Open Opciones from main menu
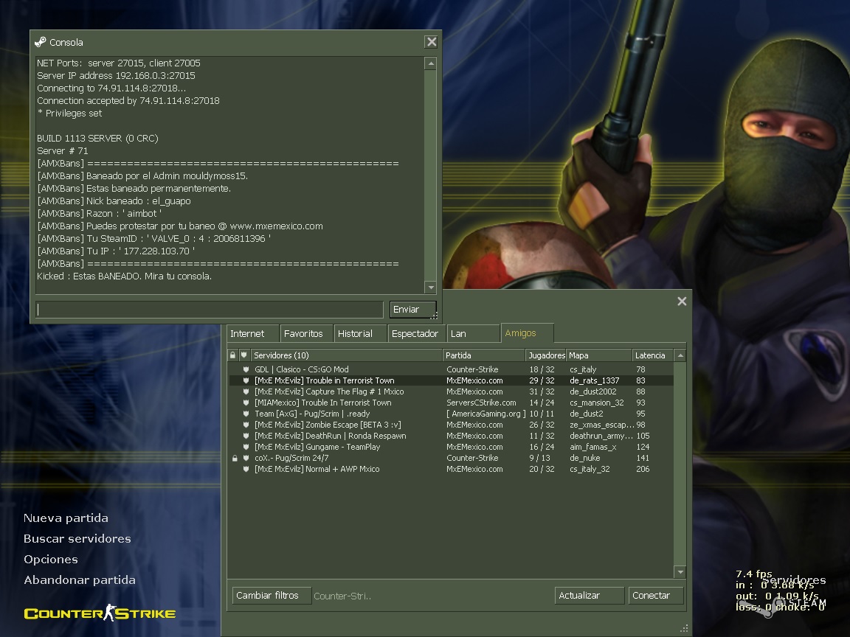This screenshot has height=637, width=850. [50, 560]
